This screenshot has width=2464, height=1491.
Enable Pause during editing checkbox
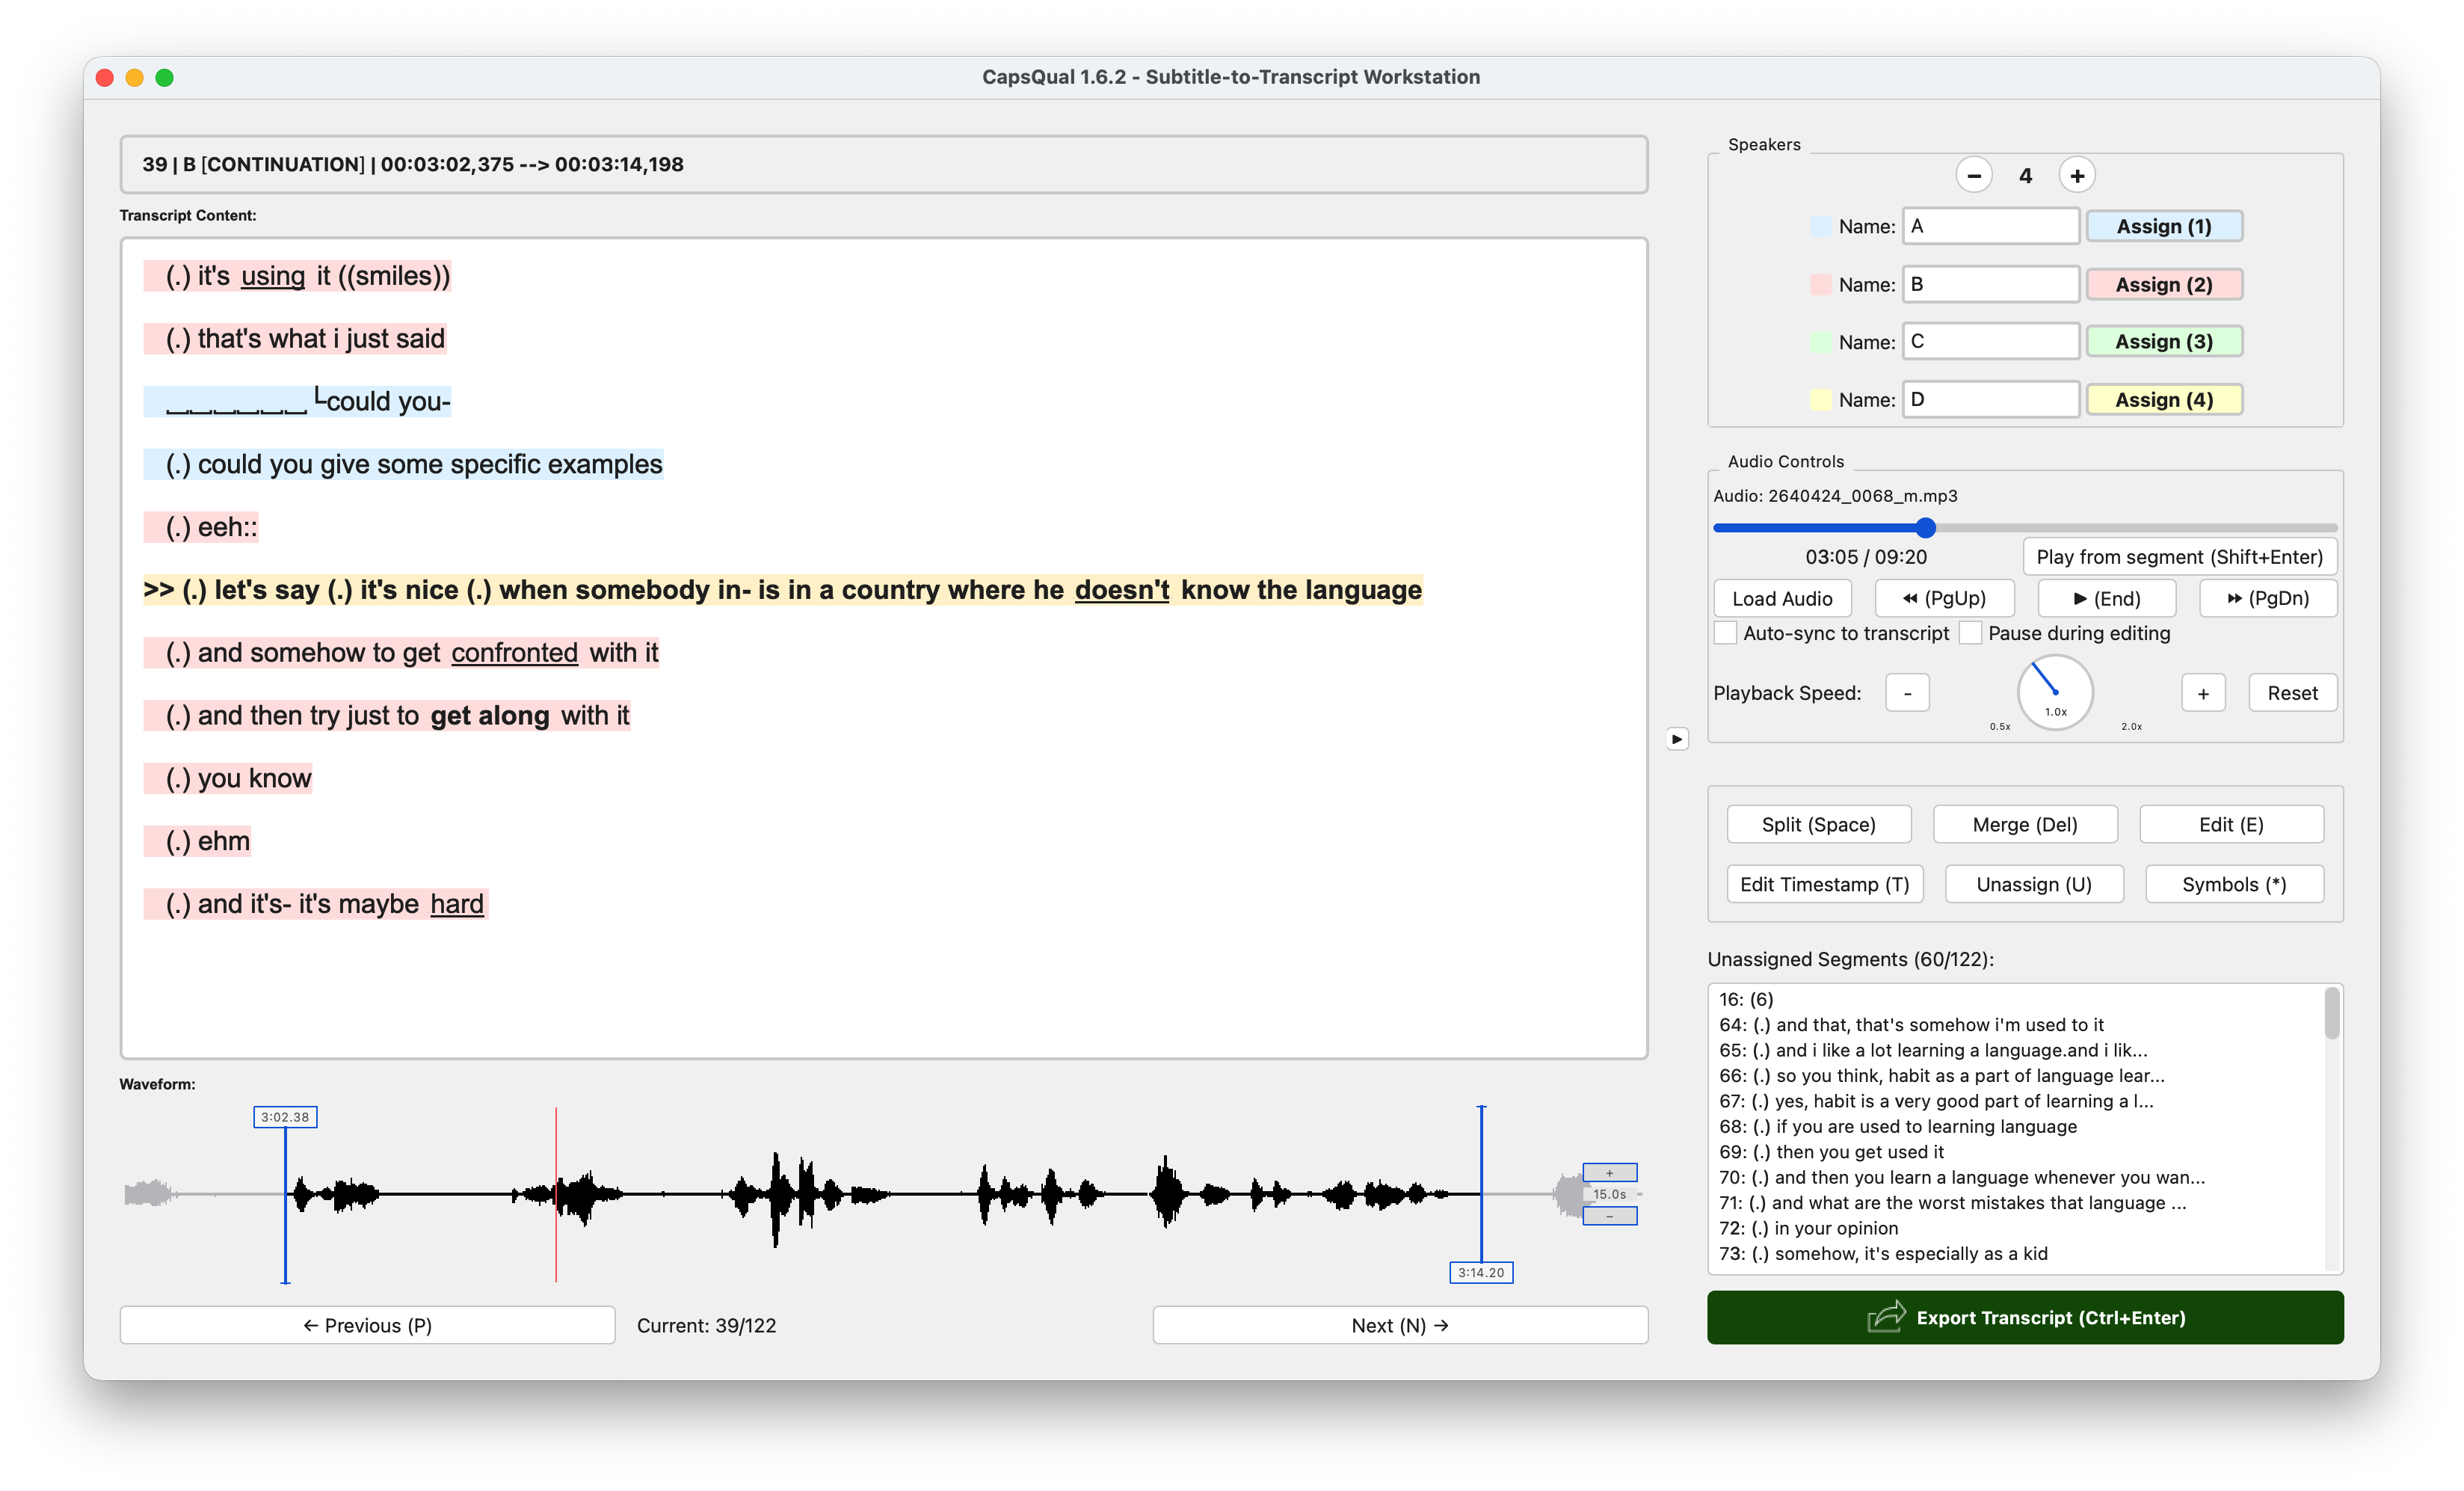[1970, 633]
